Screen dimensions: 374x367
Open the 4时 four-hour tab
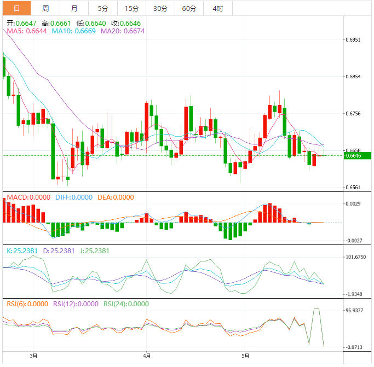click(217, 8)
